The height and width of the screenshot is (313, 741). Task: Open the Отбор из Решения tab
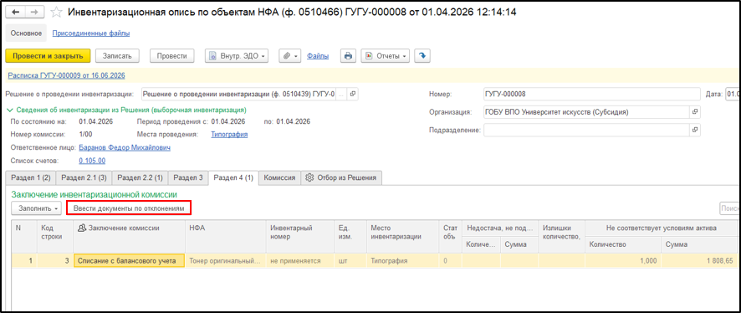click(x=341, y=177)
